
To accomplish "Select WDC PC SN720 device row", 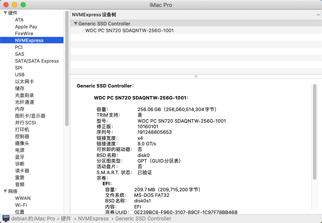I will point(196,30).
